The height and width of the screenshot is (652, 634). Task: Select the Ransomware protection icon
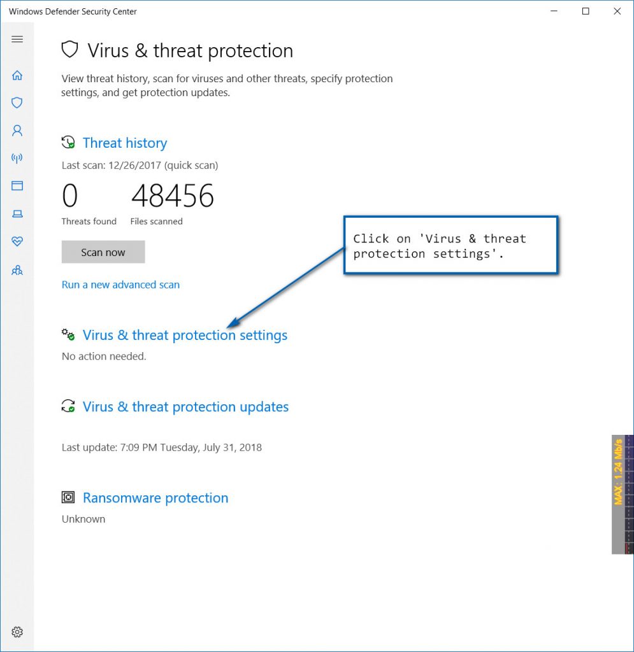point(68,497)
